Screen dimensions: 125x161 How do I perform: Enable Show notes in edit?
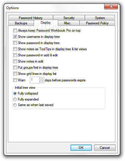pyautogui.click(x=15, y=61)
